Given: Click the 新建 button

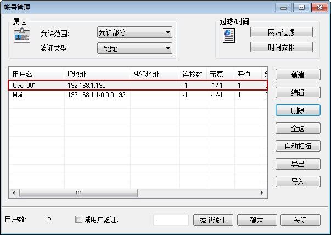Looking at the screenshot, I should tap(298, 75).
